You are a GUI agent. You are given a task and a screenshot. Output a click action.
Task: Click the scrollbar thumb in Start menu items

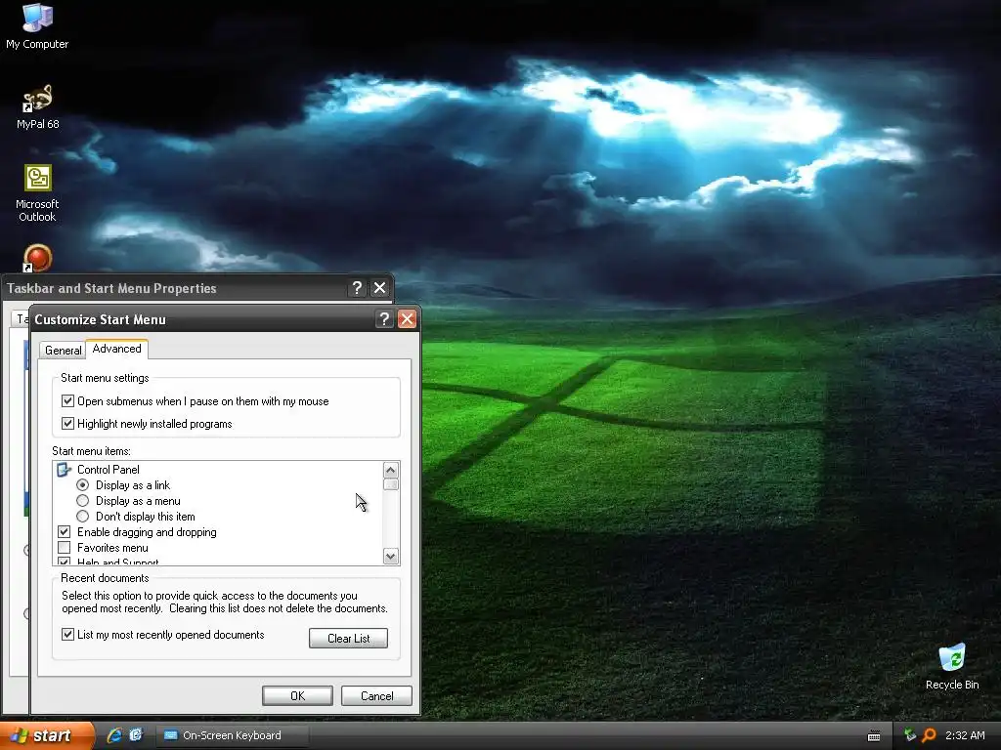(x=391, y=484)
